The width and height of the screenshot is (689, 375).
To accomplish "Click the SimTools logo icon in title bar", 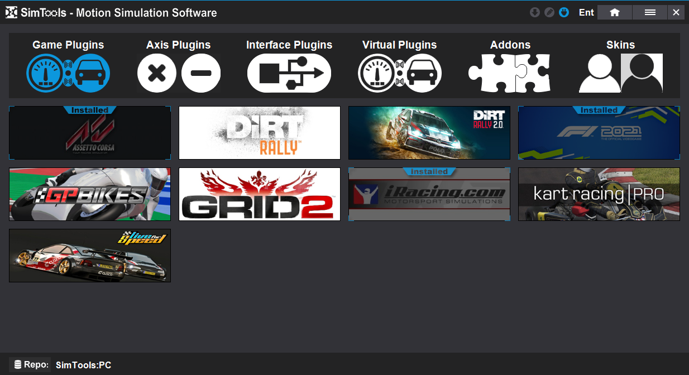I will pos(11,12).
